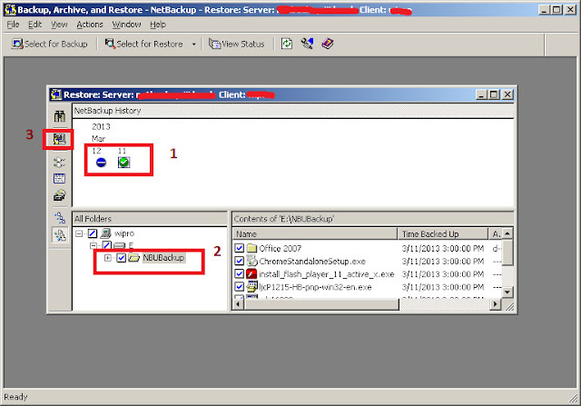This screenshot has height=406, width=581.
Task: Click the green refresh toolbar icon
Action: [287, 44]
